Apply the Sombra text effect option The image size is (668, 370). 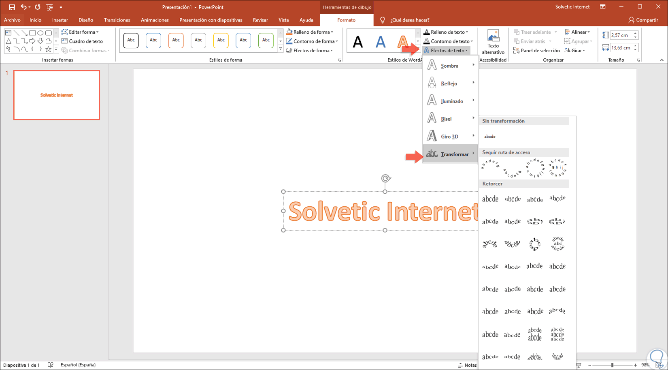(450, 66)
